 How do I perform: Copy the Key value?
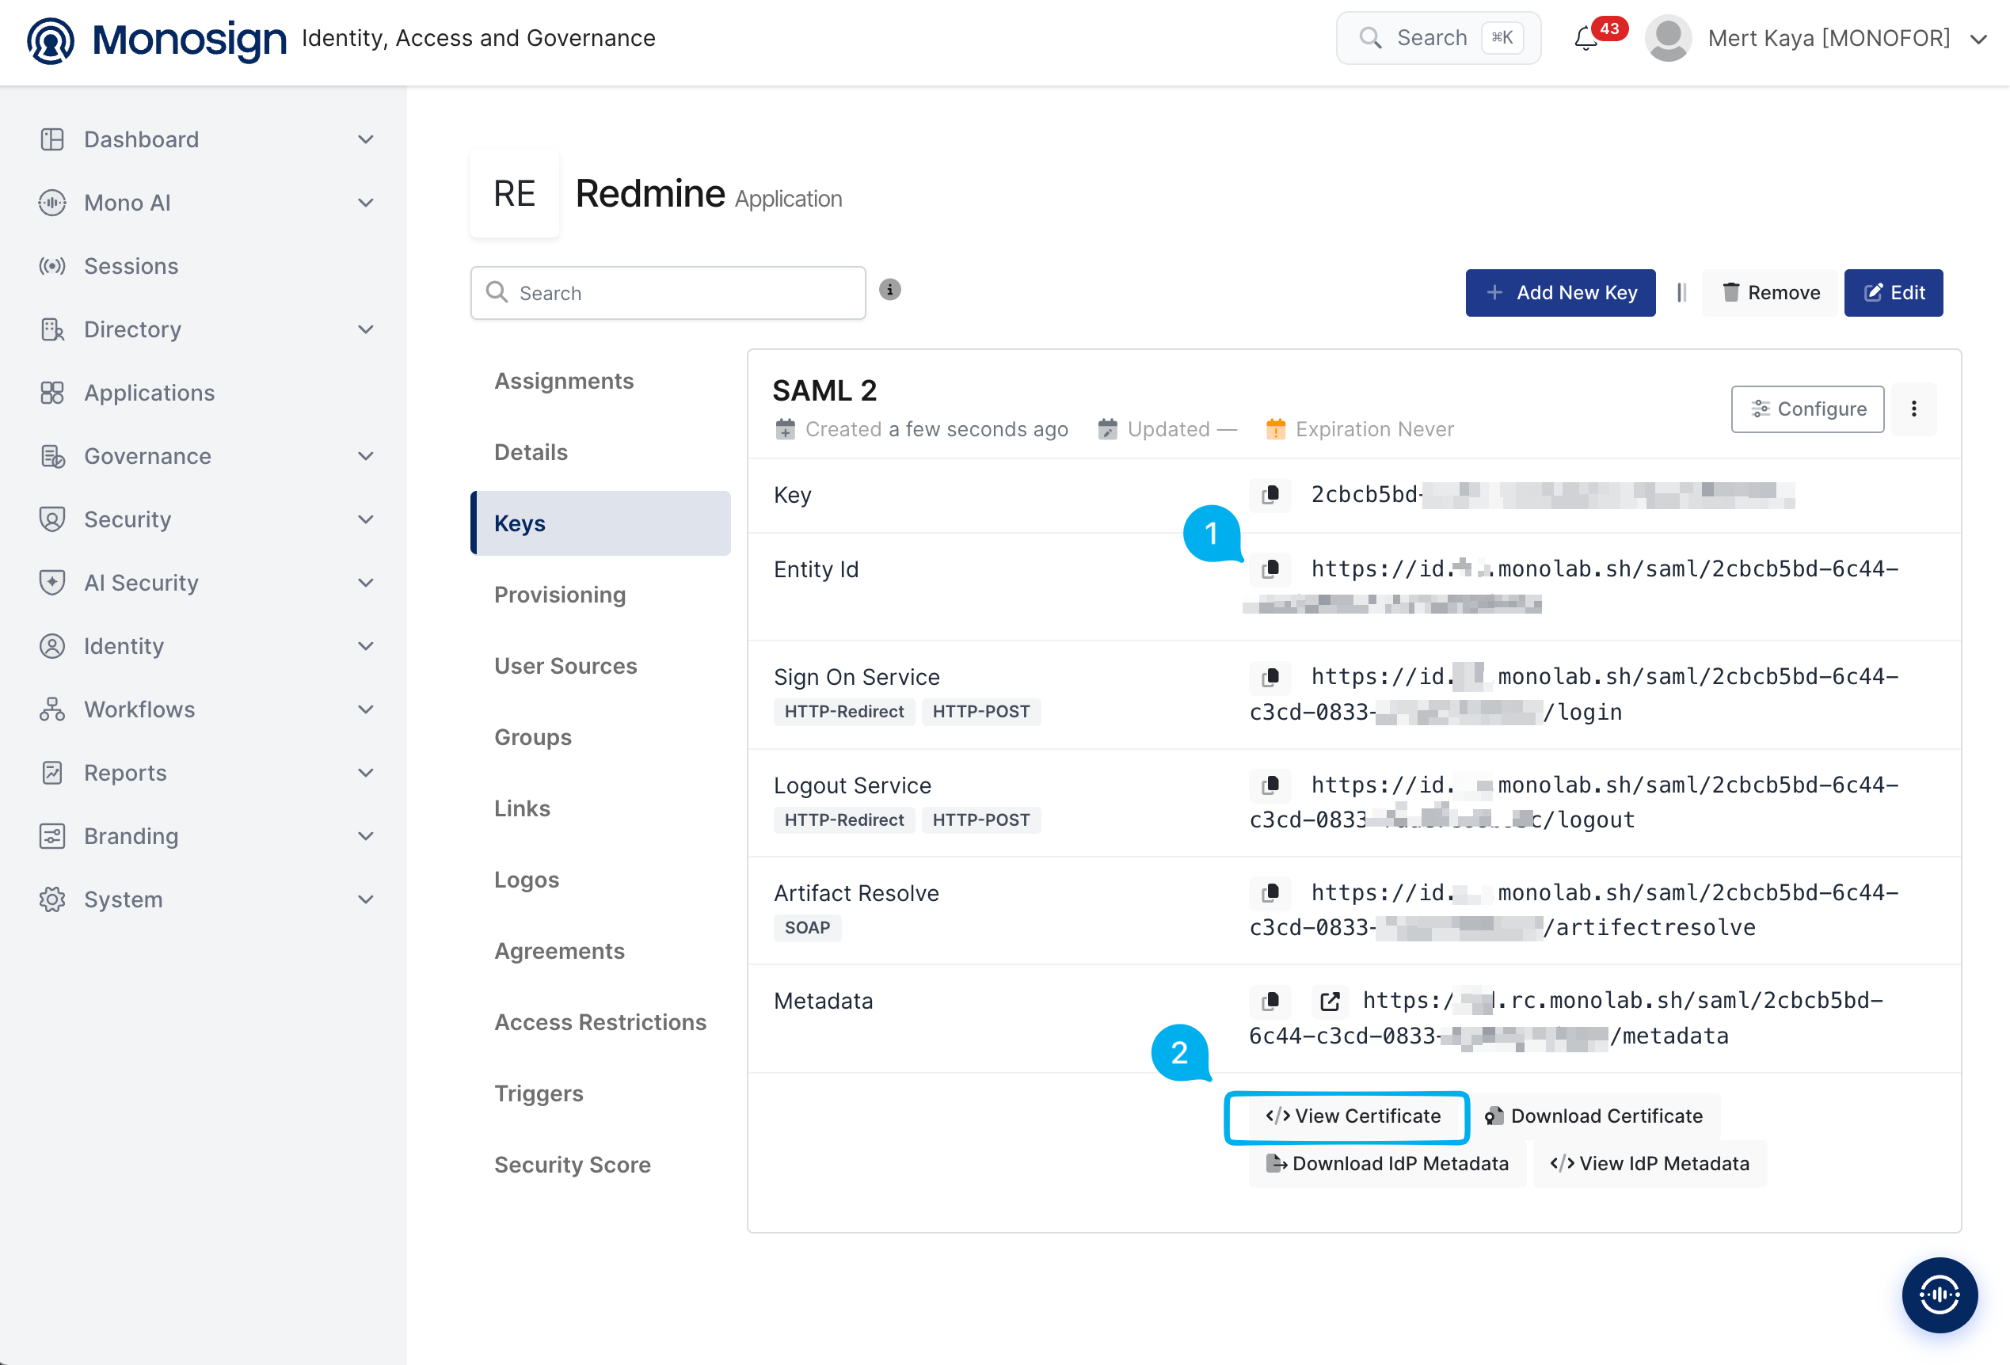click(x=1270, y=495)
